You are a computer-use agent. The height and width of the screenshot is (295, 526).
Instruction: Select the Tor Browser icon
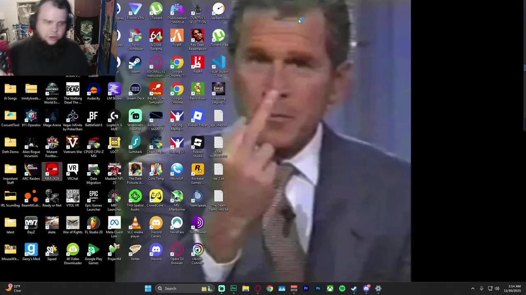[198, 225]
